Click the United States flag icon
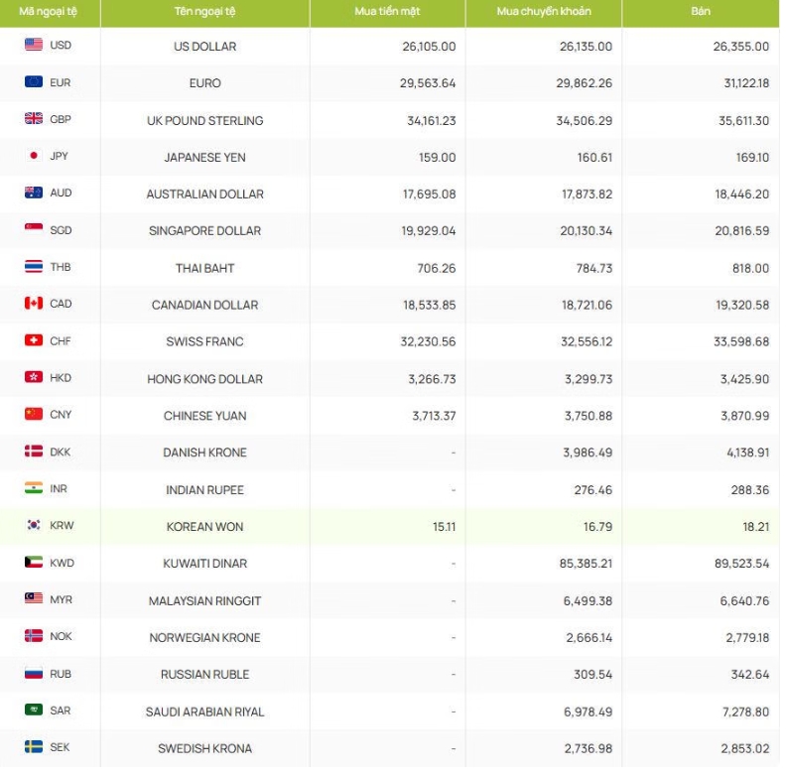 coord(34,45)
